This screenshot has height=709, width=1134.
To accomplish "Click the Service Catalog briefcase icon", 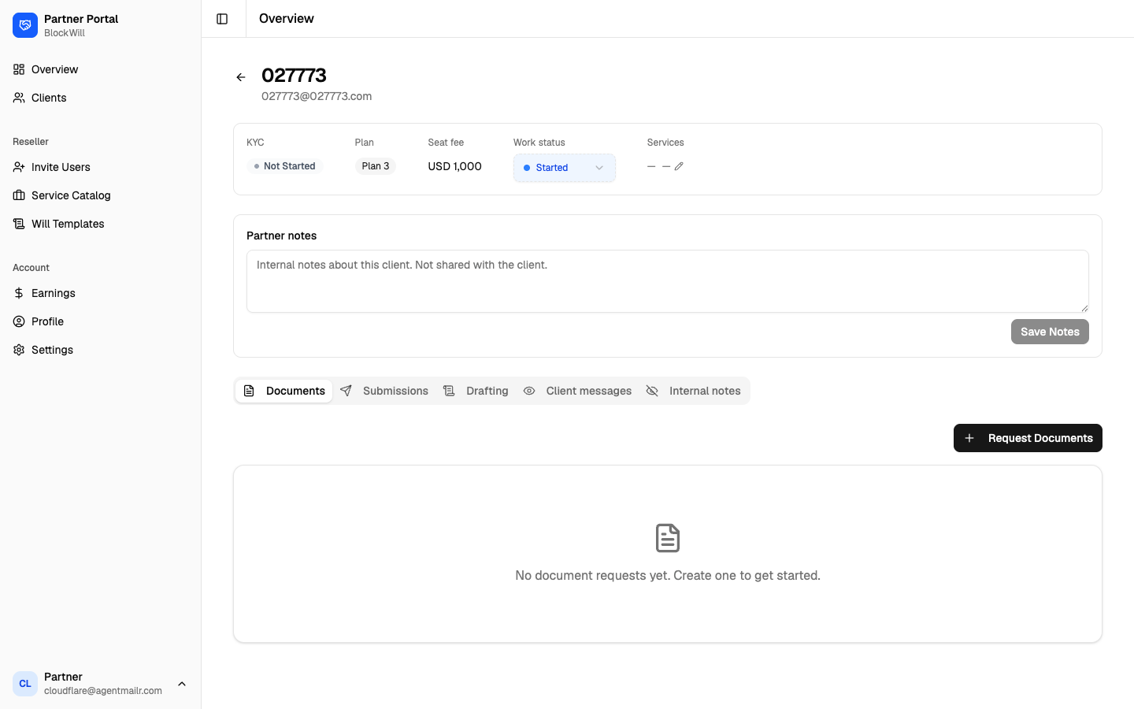I will [19, 195].
